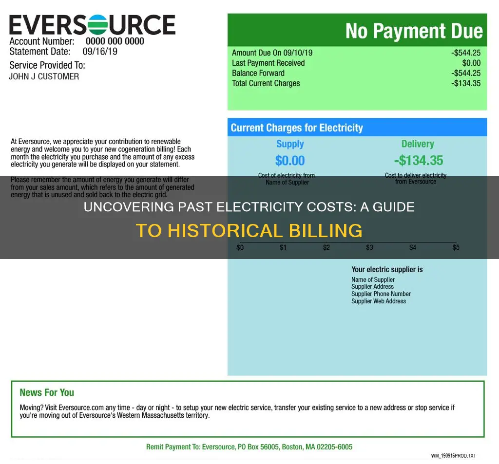Click the 'Supplier Address' line
Viewport: 499px width, 464px height.
pos(372,287)
